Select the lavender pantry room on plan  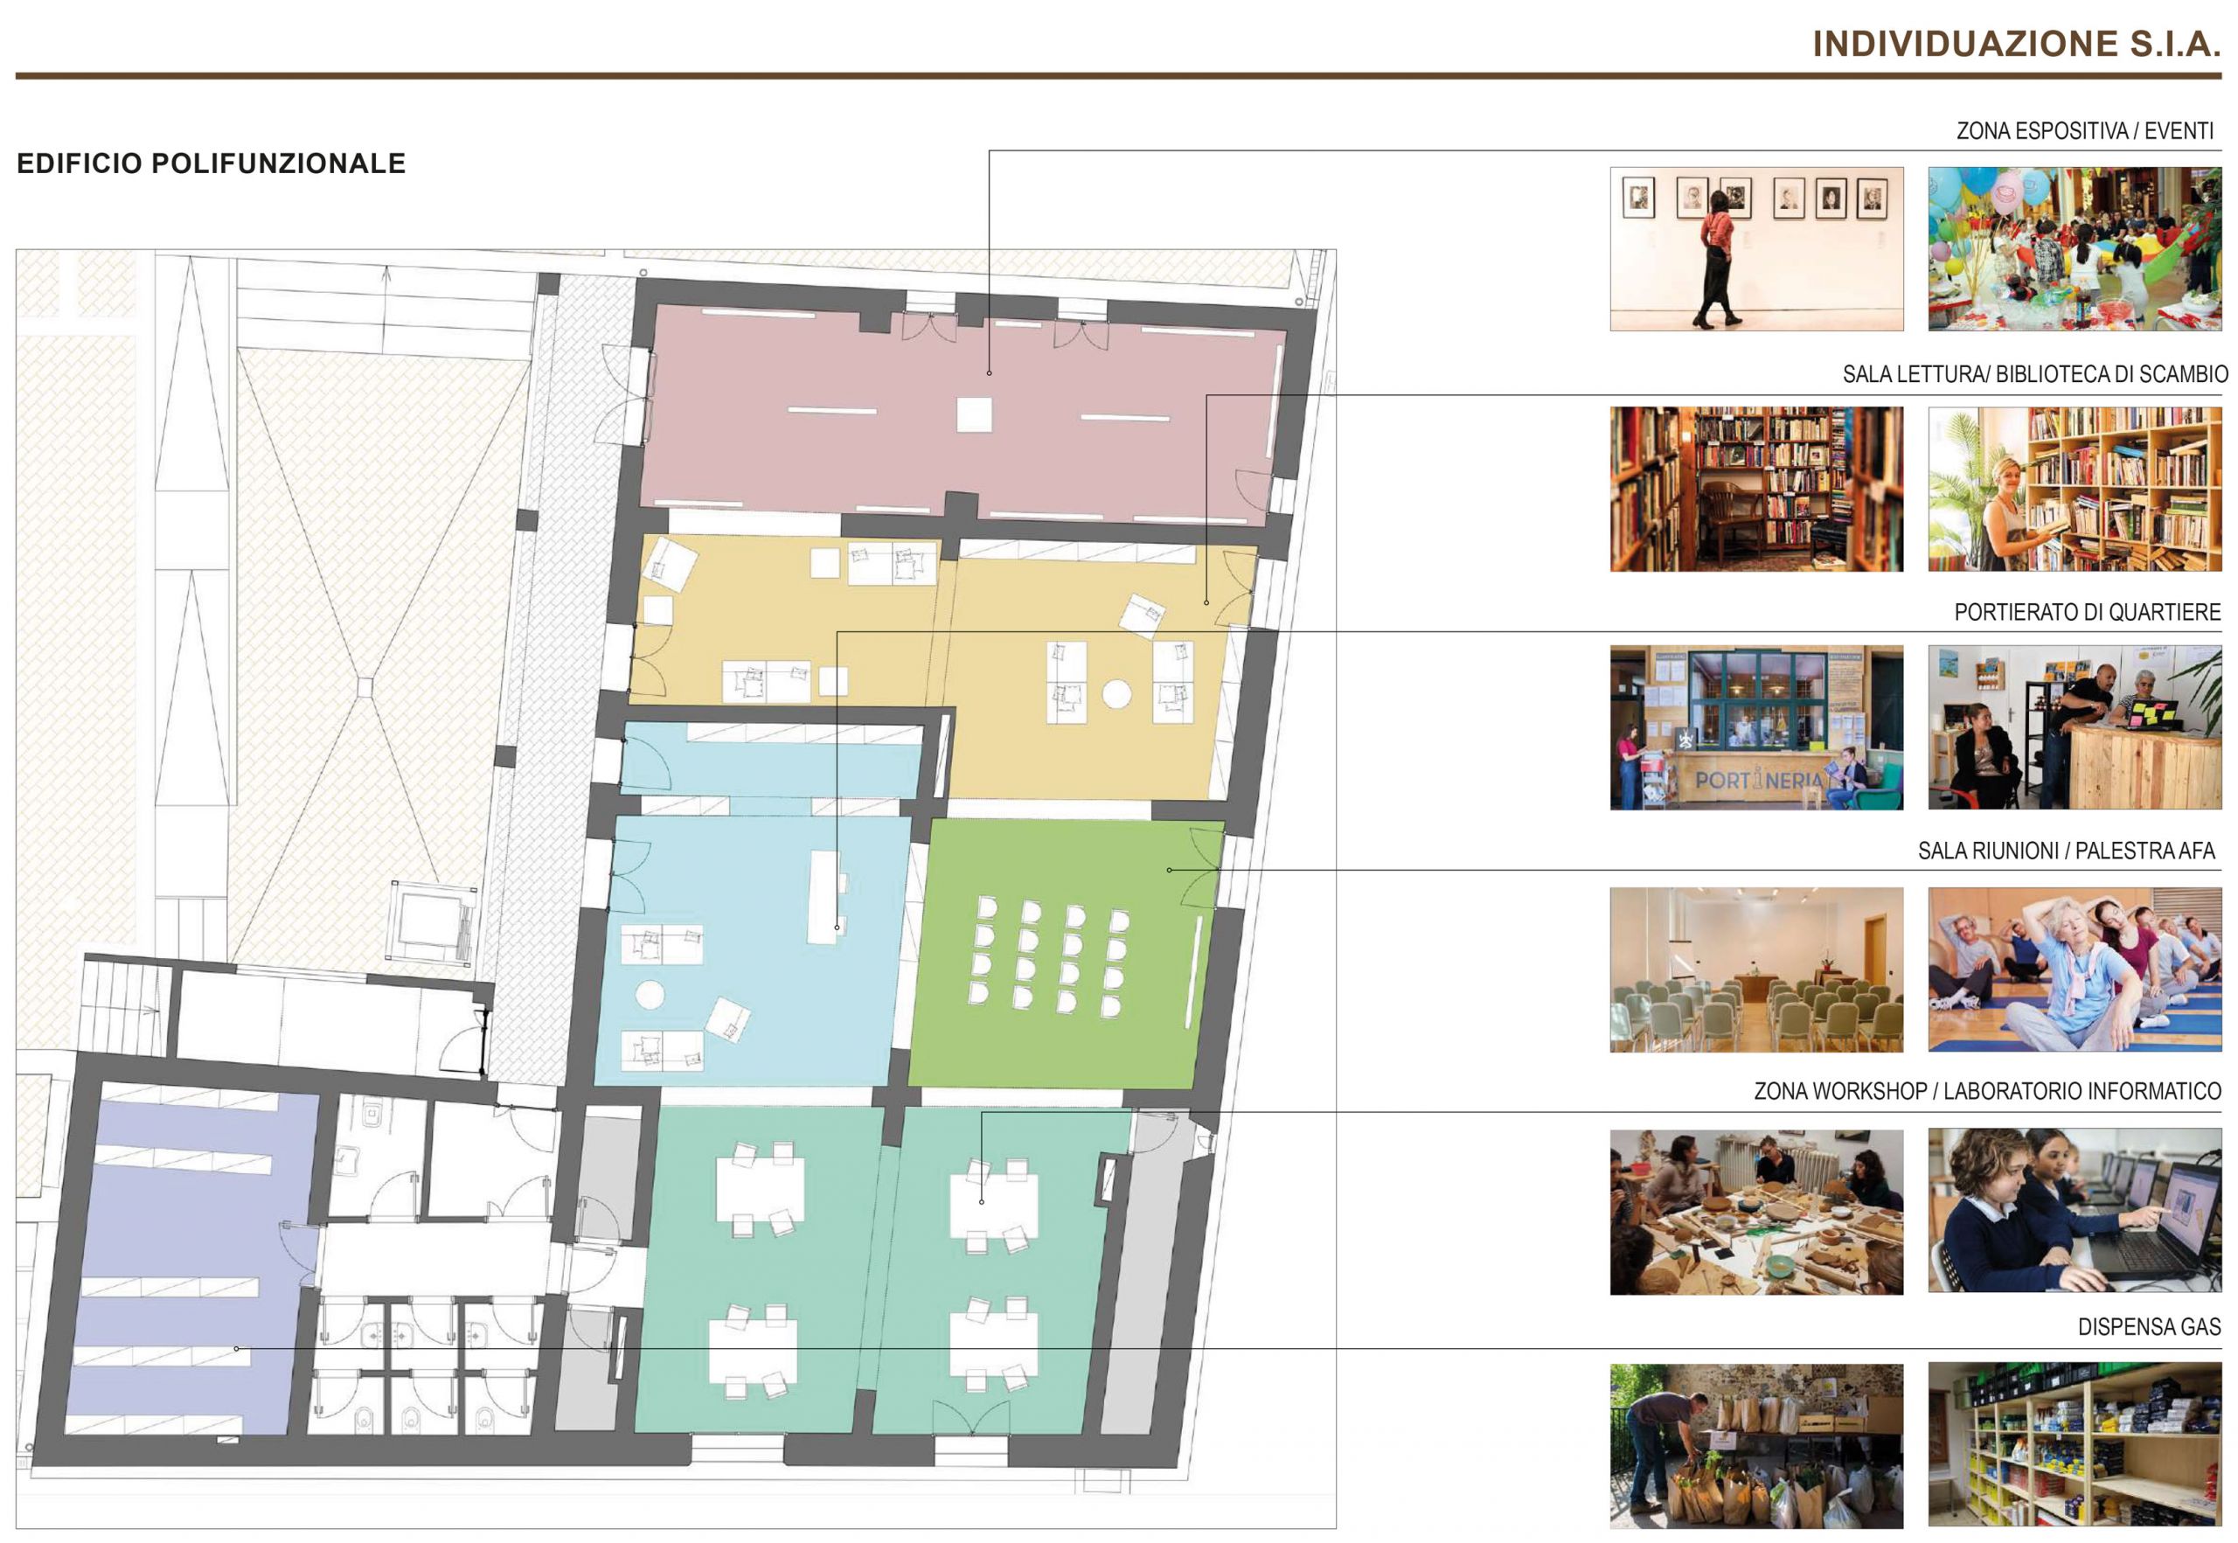point(193,1259)
